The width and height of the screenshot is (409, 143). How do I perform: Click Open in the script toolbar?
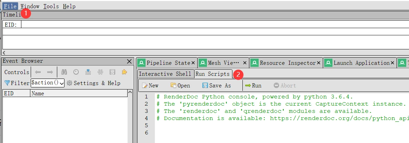(x=180, y=85)
